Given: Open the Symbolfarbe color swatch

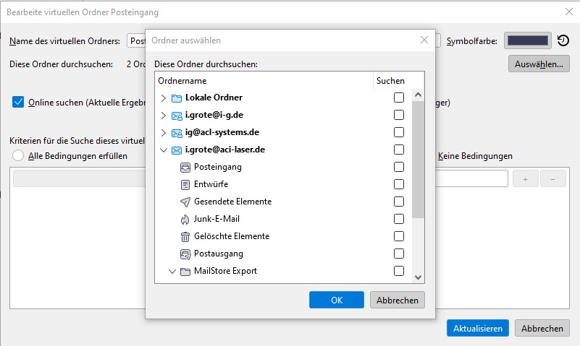Looking at the screenshot, I should (528, 41).
